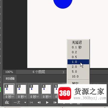Open status bar arrow menu beside 6 个图层

pos(63,72)
